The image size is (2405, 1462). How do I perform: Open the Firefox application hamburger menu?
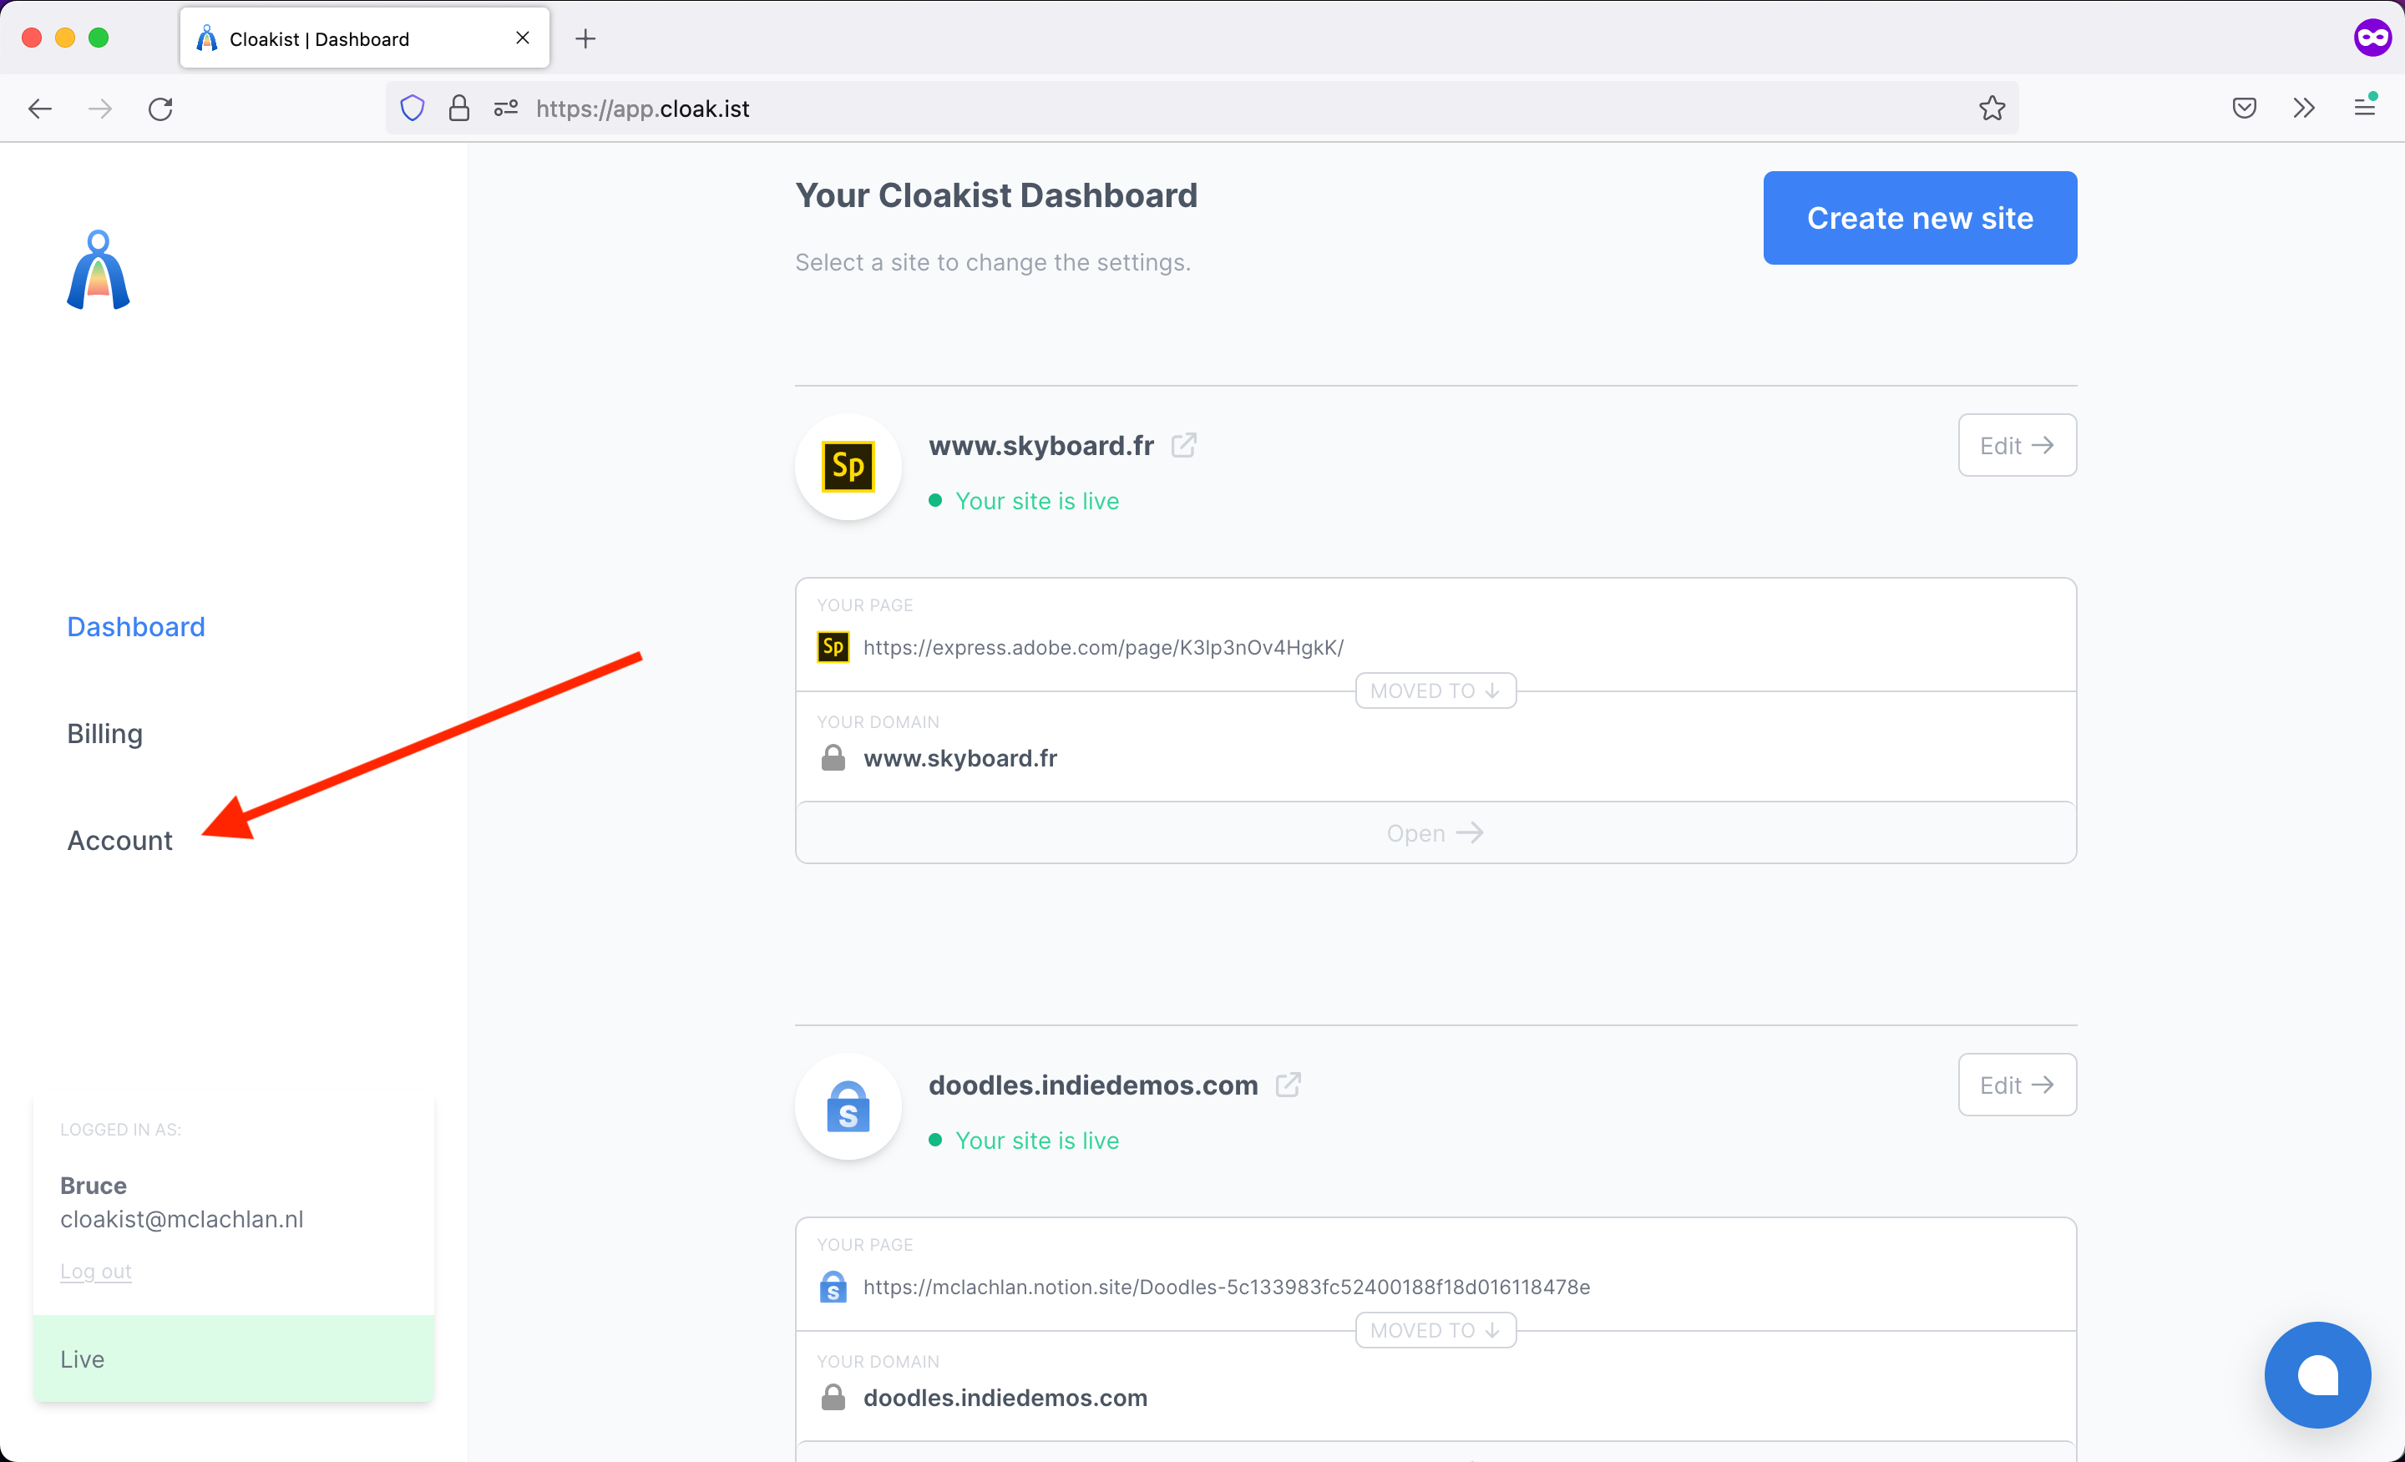(x=2364, y=106)
